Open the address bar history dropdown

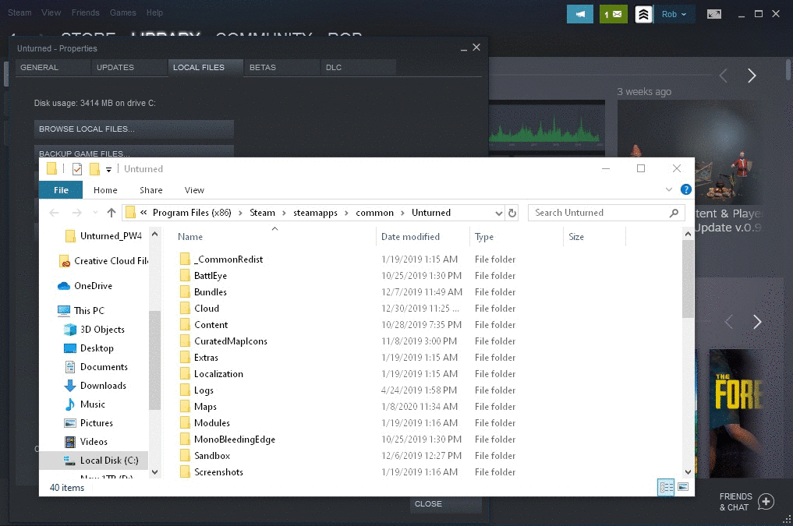[x=499, y=214]
